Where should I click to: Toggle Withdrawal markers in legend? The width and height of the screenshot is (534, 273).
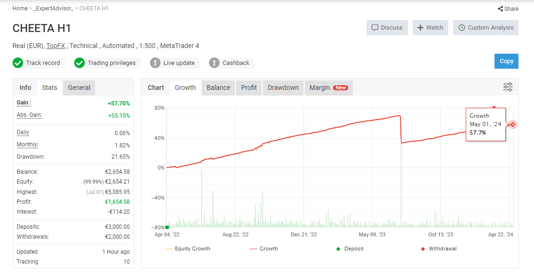(x=438, y=249)
